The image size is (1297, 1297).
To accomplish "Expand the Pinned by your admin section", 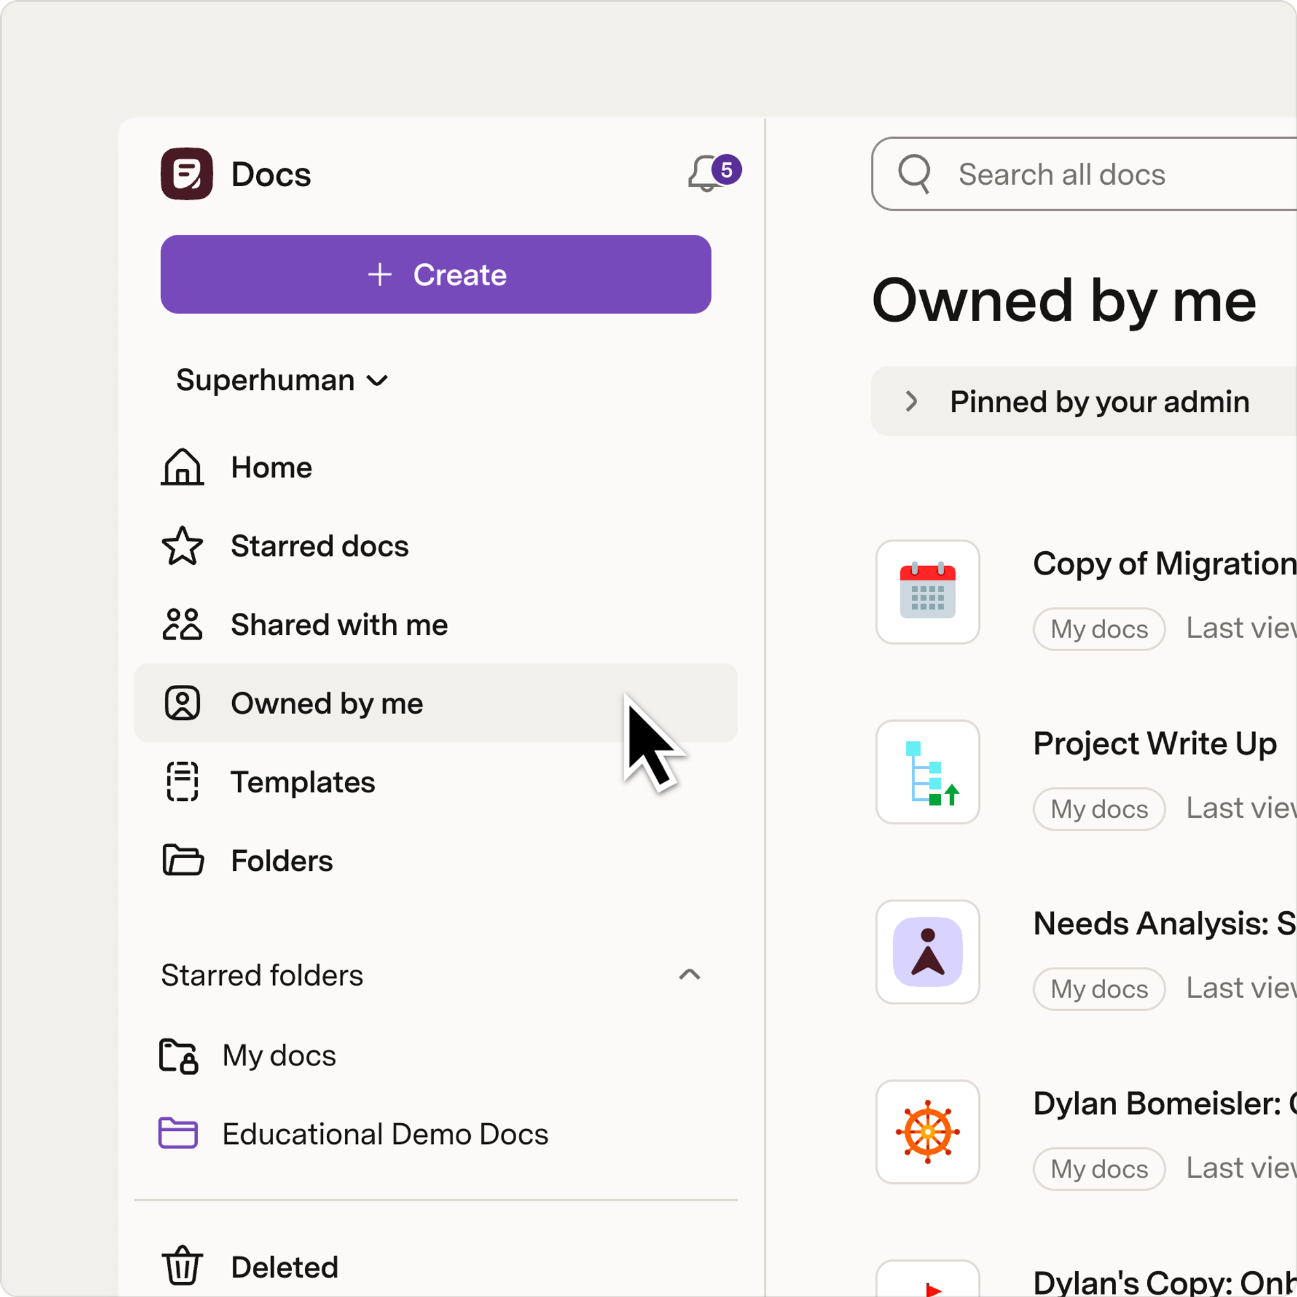I will pos(1084,401).
